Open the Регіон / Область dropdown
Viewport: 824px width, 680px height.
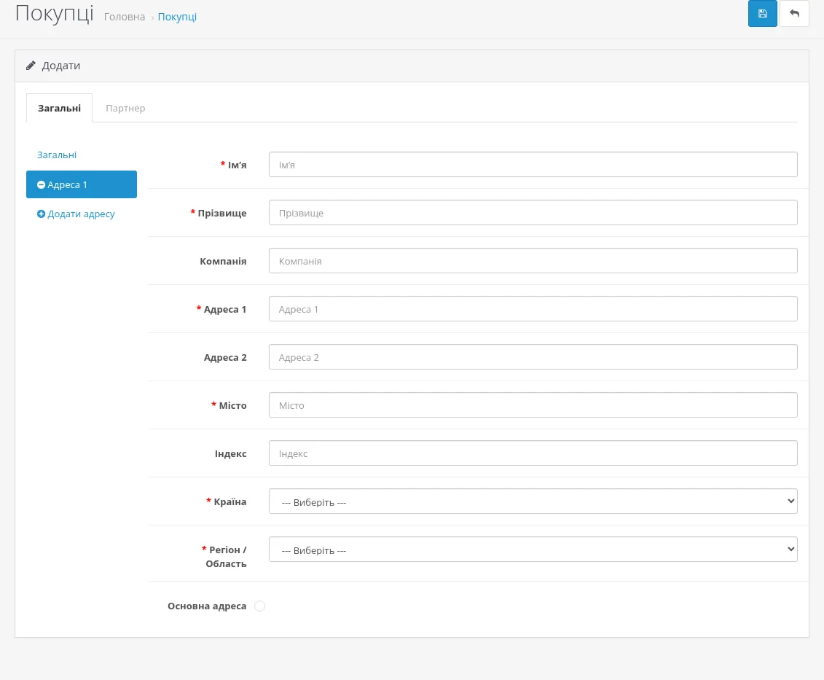pos(533,549)
